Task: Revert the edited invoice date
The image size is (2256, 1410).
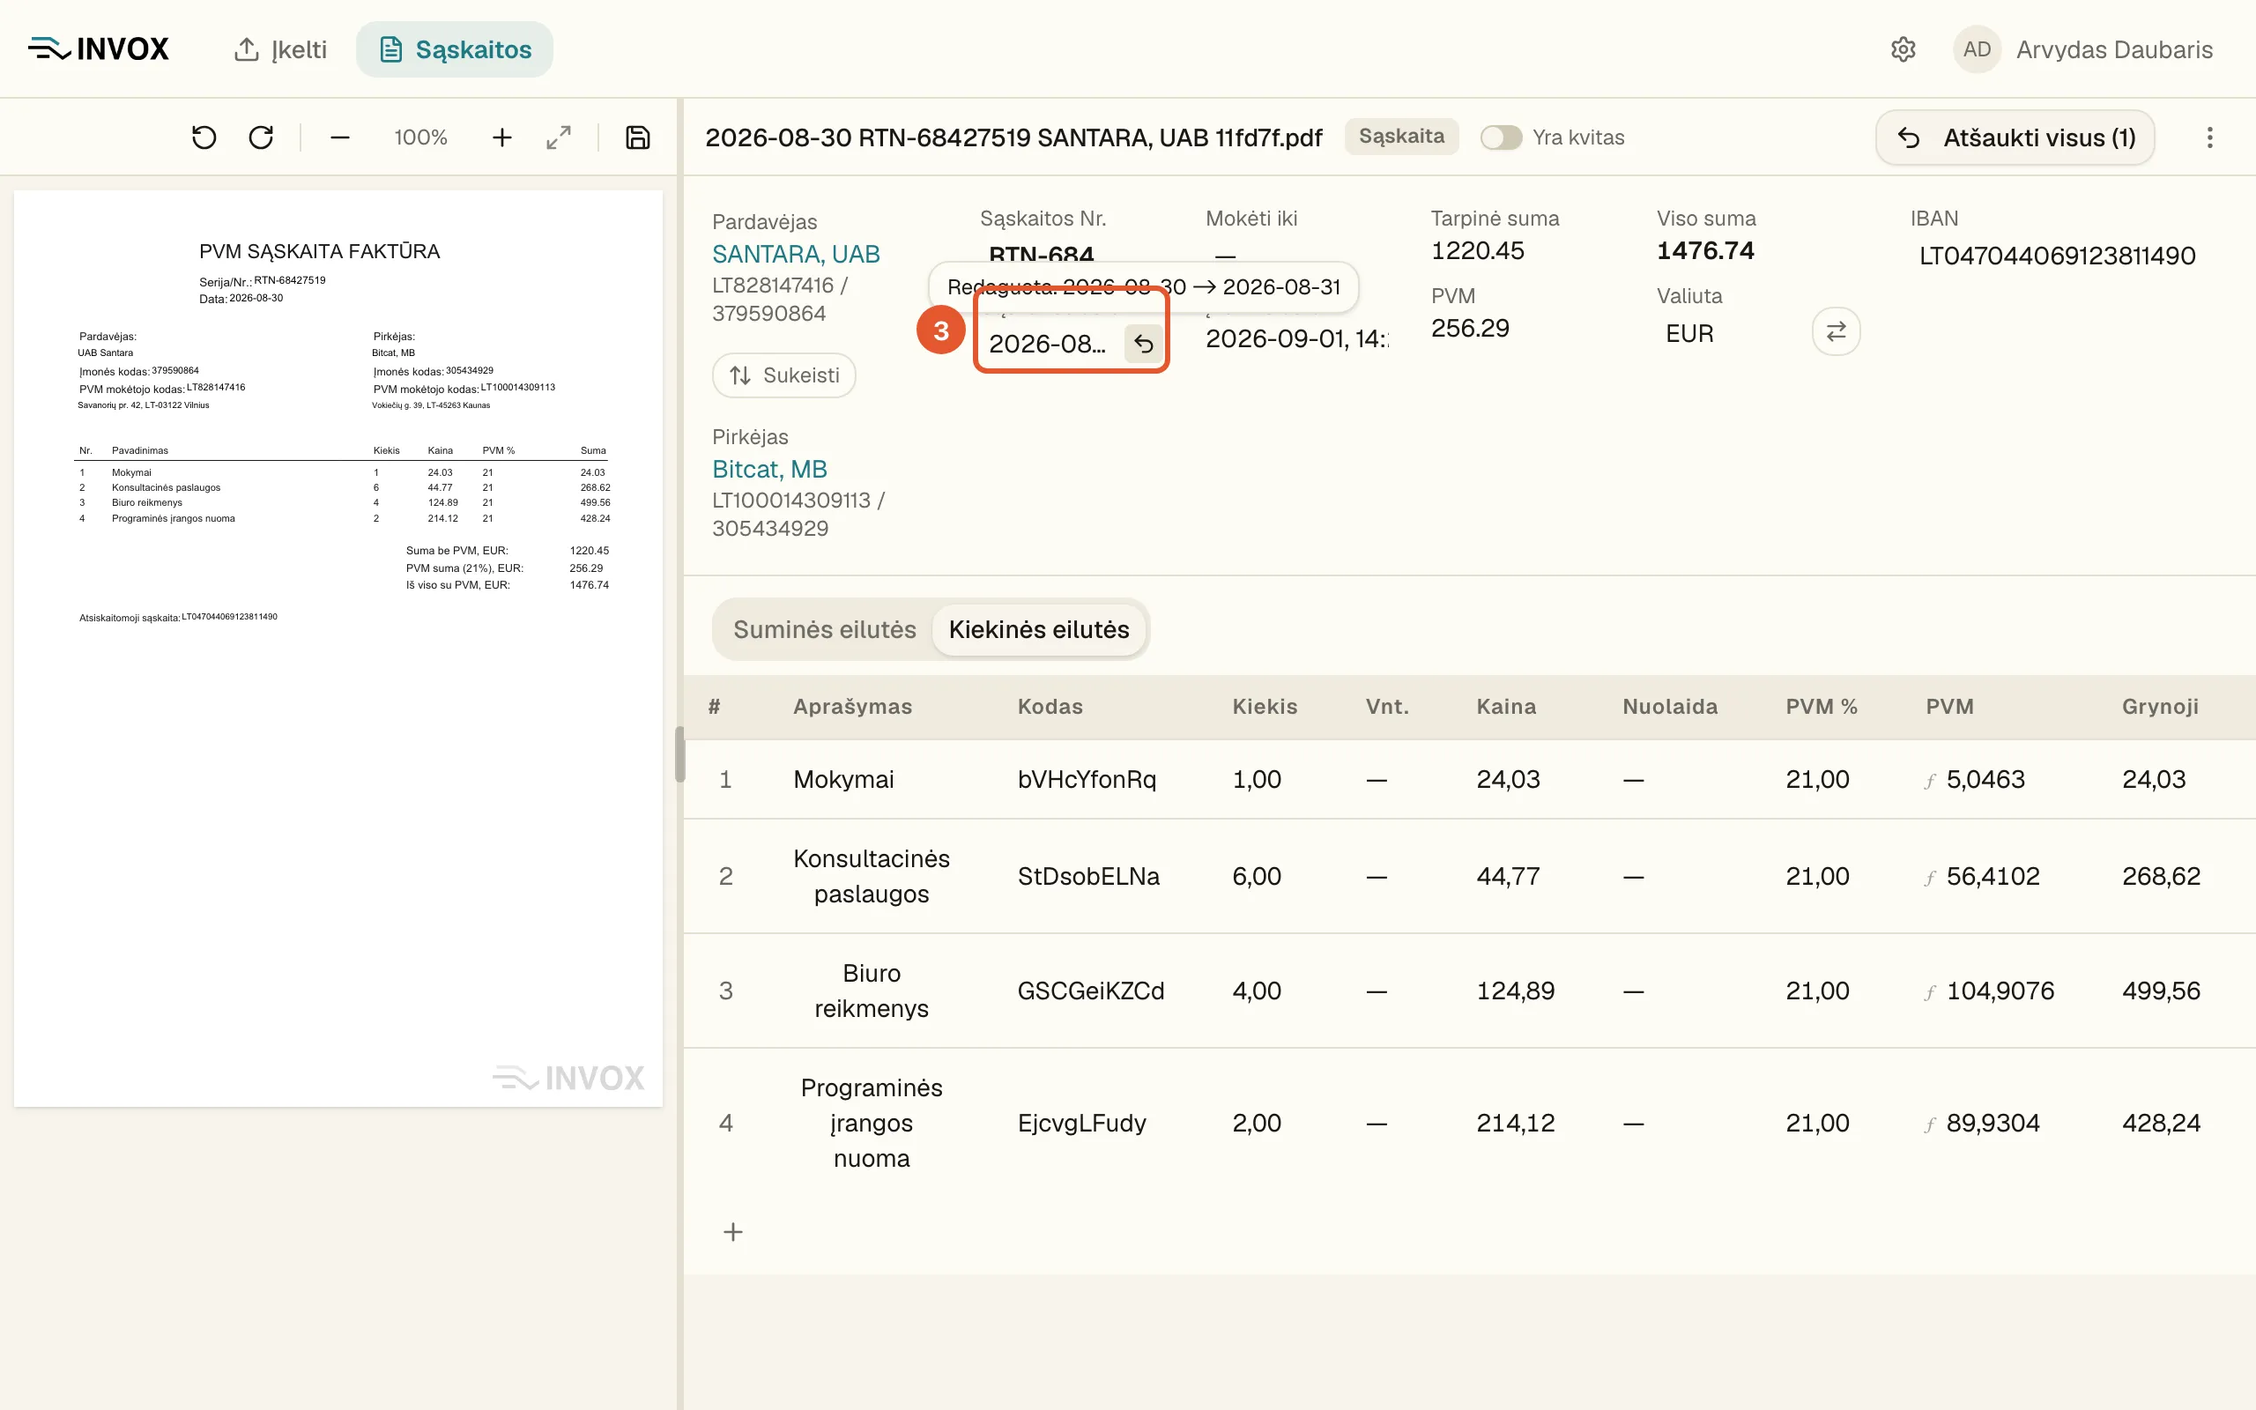Action: tap(1143, 344)
